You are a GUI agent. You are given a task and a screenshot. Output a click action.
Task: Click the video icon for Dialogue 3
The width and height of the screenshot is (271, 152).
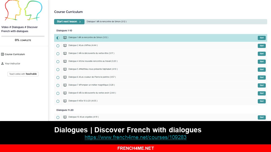tap(65, 53)
